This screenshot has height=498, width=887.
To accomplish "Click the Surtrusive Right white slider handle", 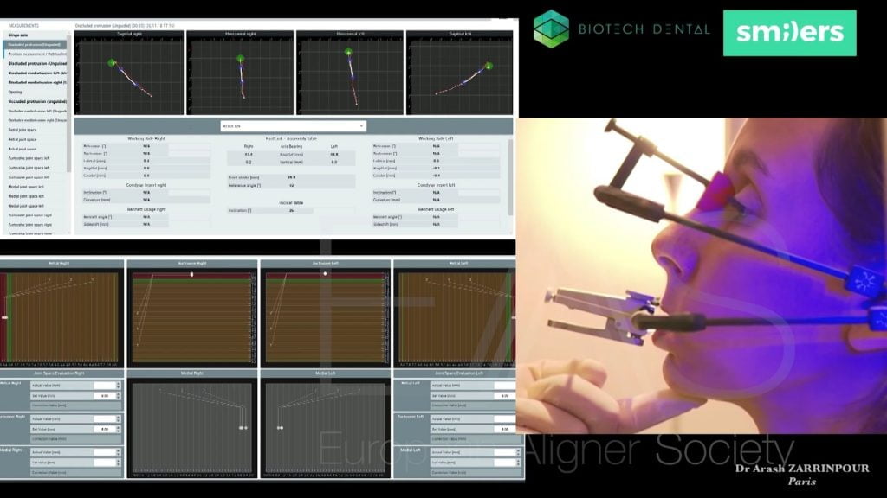I will click(x=191, y=273).
